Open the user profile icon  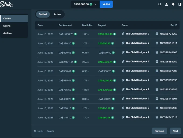coord(167,4)
